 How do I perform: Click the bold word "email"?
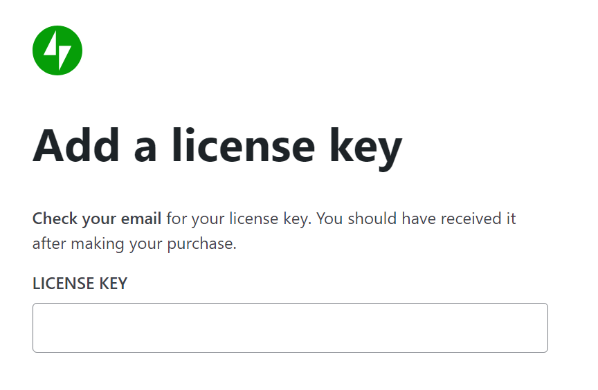pyautogui.click(x=141, y=219)
